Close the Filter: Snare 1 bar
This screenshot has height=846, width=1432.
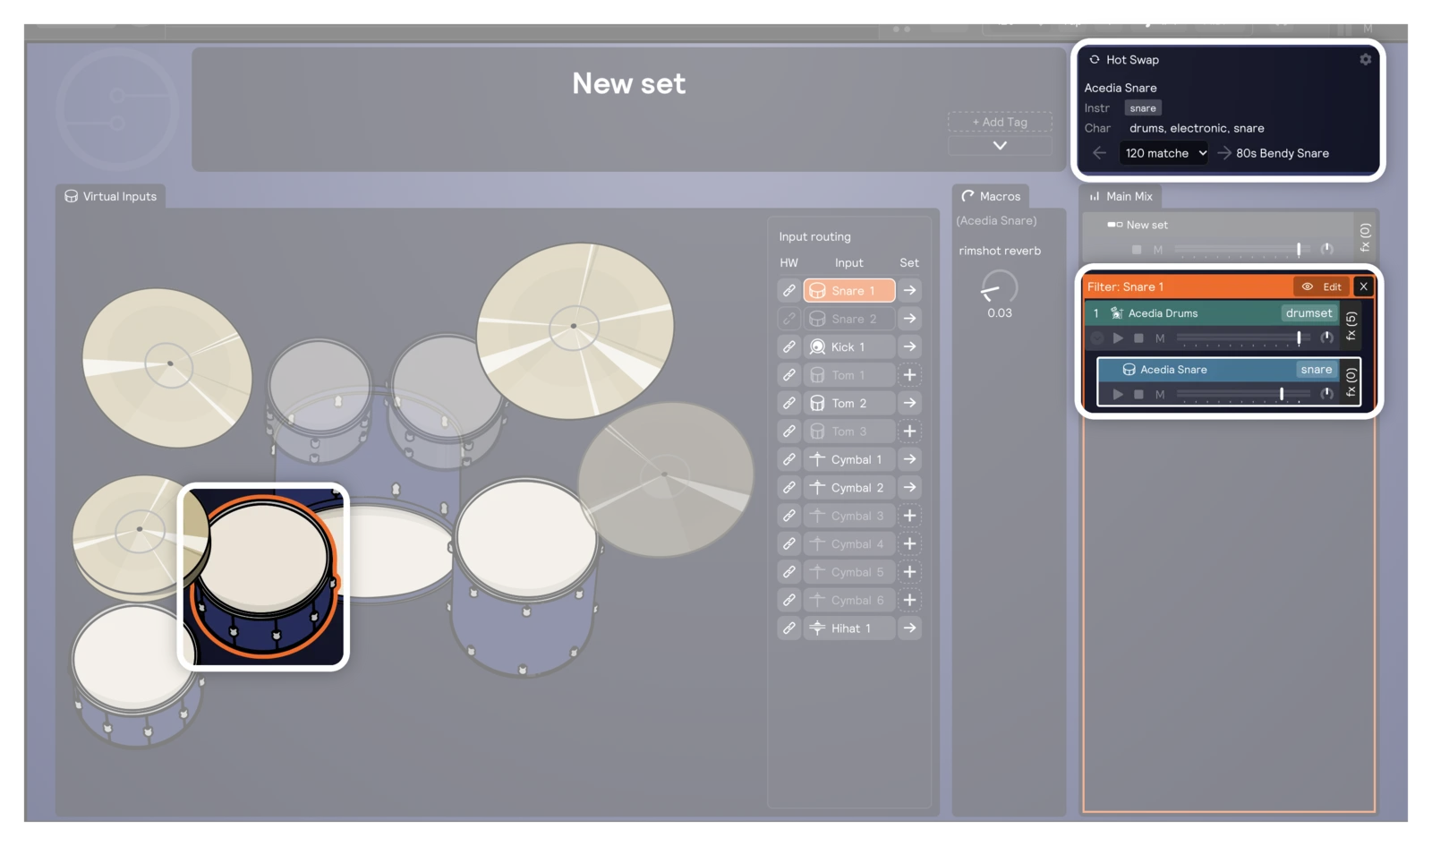[1363, 286]
